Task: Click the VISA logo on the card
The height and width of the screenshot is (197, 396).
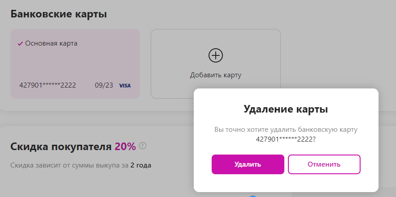Action: pyautogui.click(x=125, y=85)
